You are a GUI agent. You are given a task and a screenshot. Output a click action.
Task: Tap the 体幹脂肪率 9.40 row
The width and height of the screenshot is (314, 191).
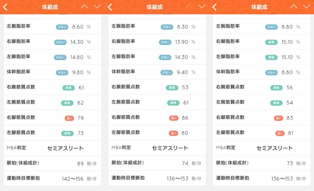click(157, 72)
